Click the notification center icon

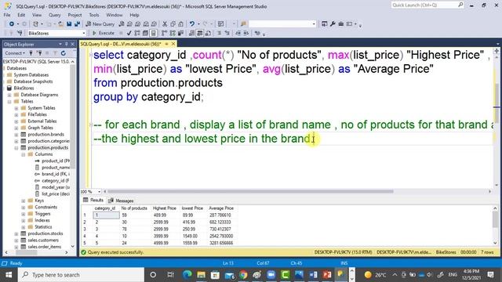coord(491,275)
